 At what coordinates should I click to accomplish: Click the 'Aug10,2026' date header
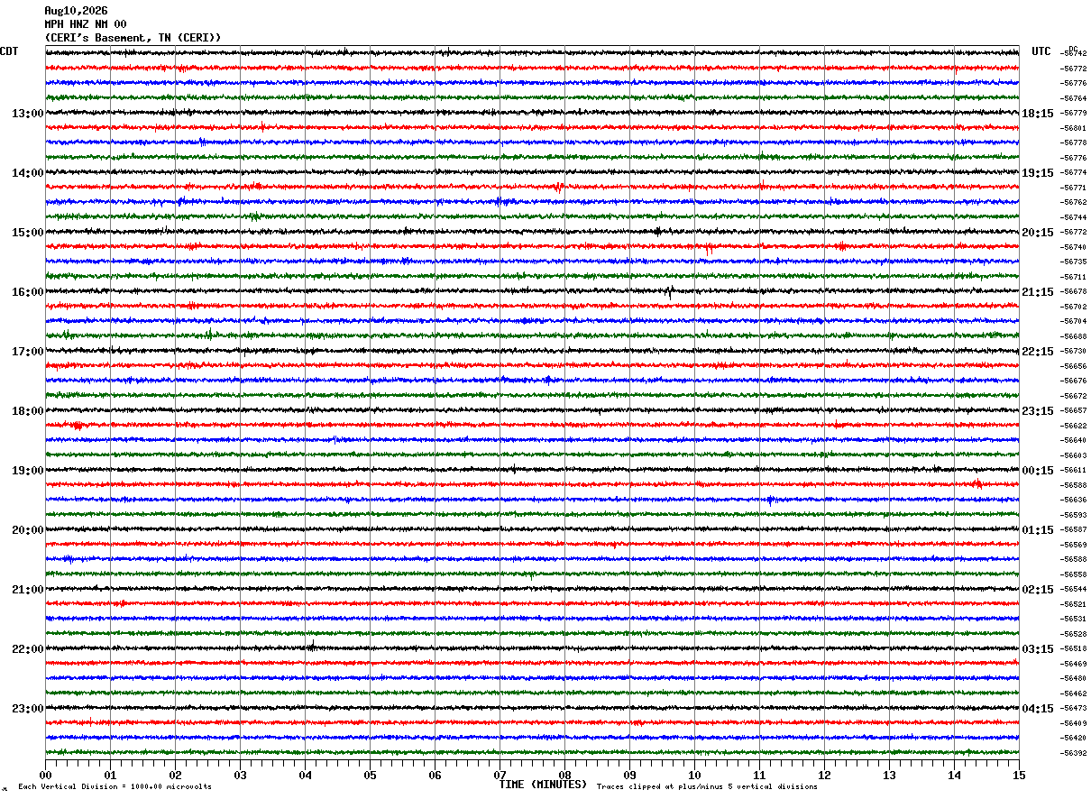pos(76,11)
